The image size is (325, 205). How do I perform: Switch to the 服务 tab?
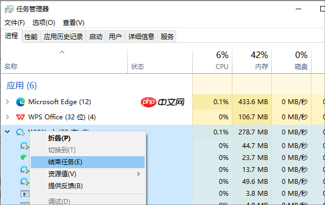point(167,37)
